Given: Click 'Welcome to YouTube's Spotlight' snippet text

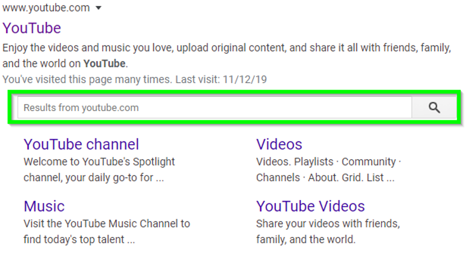Looking at the screenshot, I should (x=99, y=162).
